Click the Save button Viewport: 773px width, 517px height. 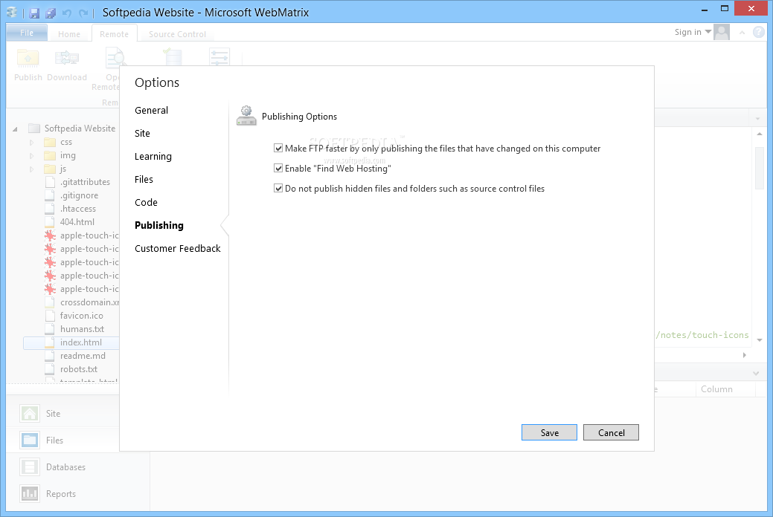click(x=549, y=432)
